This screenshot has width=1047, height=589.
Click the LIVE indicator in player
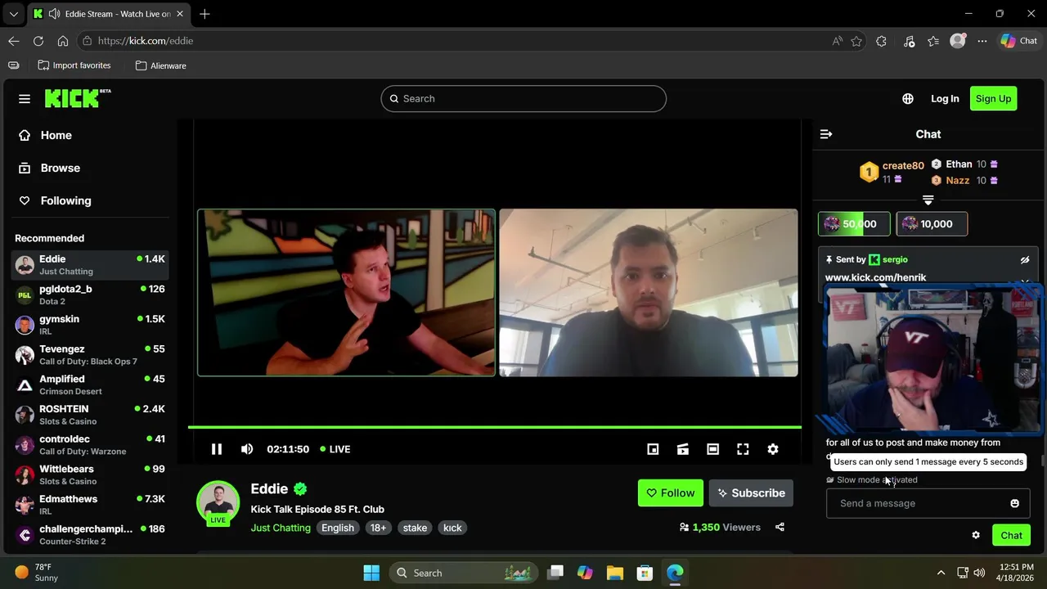335,449
